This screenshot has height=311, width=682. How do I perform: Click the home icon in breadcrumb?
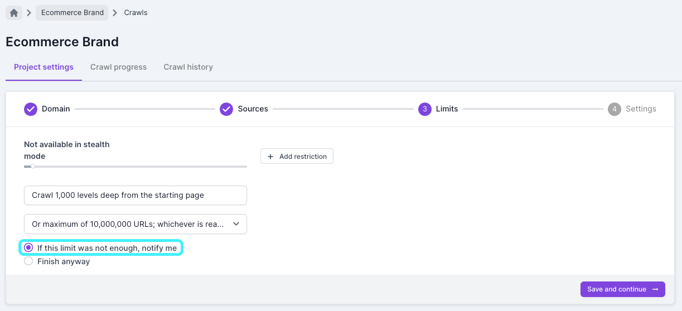coord(14,13)
